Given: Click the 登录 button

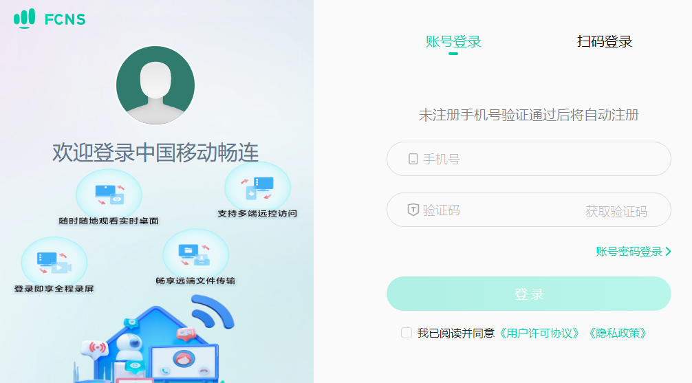Looking at the screenshot, I should (x=529, y=294).
